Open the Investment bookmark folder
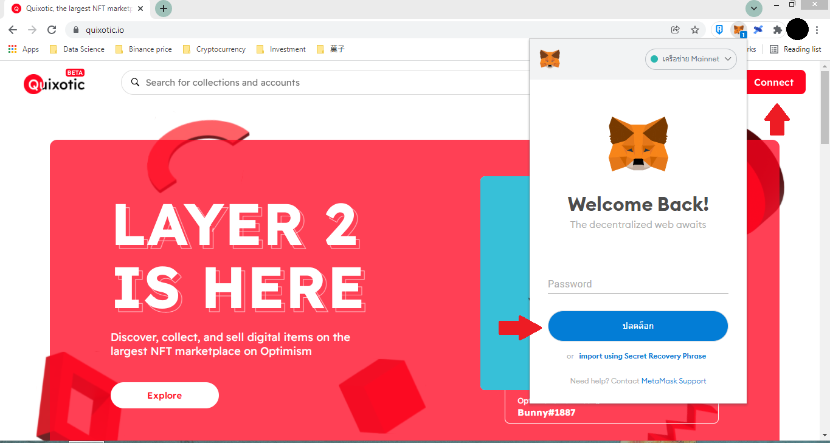 [281, 49]
